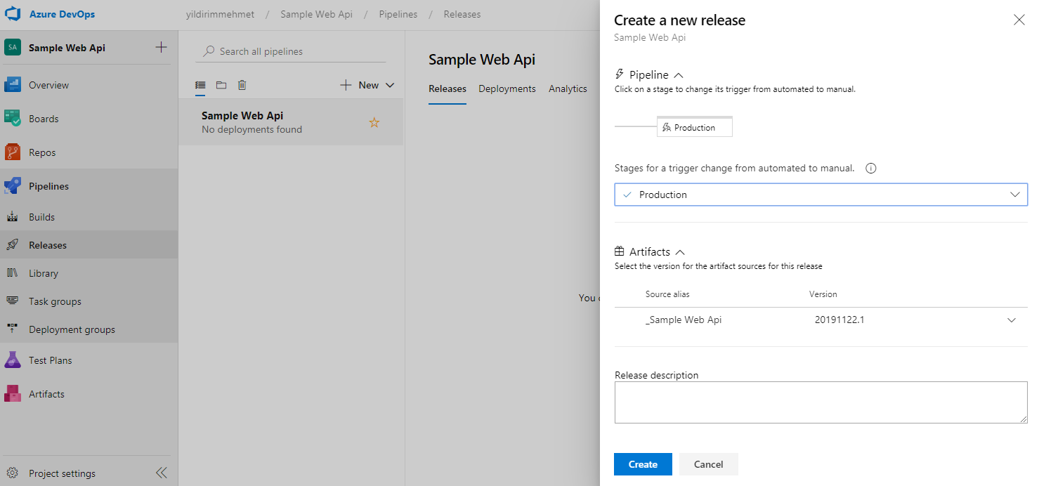Click the plus icon beside Sample Web Api
This screenshot has width=1039, height=486.
(x=161, y=48)
